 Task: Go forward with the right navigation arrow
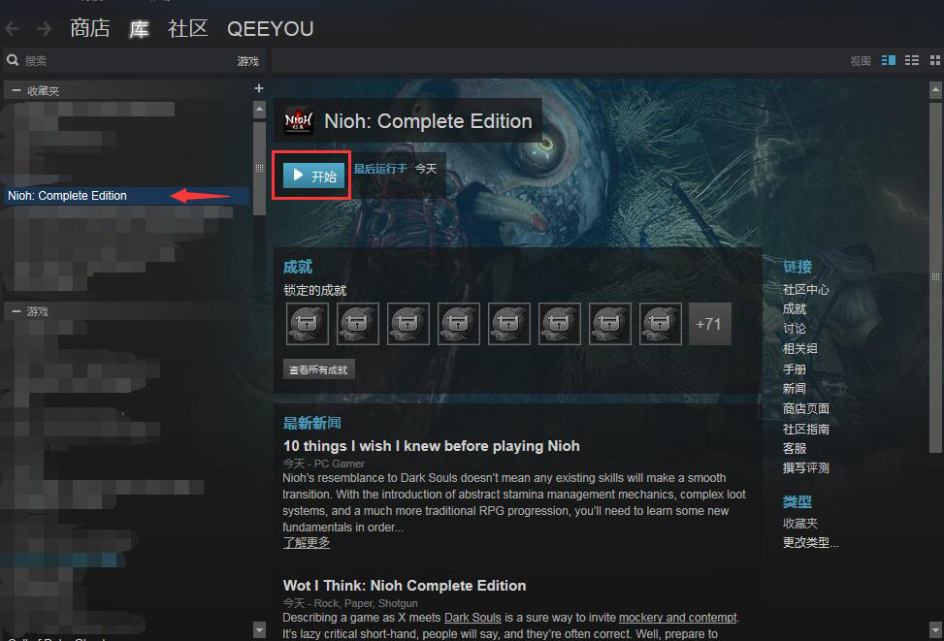[x=44, y=28]
